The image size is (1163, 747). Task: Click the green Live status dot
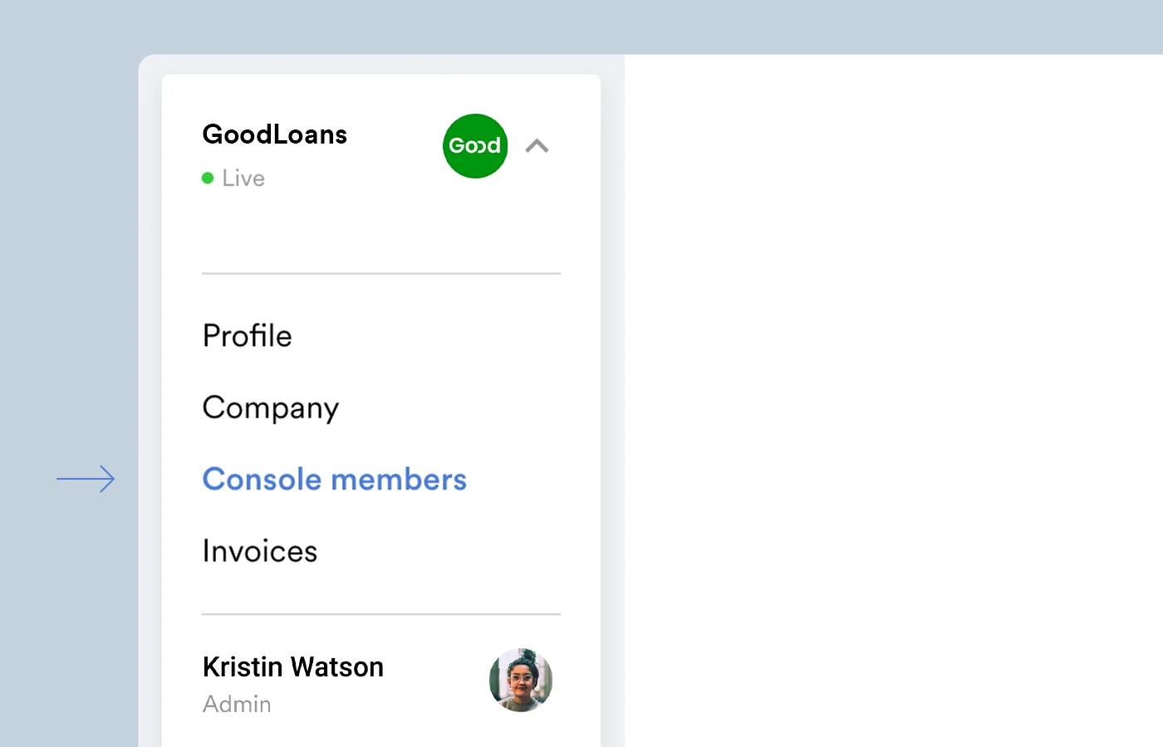point(208,178)
